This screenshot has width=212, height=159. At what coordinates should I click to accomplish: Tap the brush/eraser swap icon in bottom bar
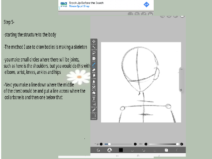coord(98,150)
